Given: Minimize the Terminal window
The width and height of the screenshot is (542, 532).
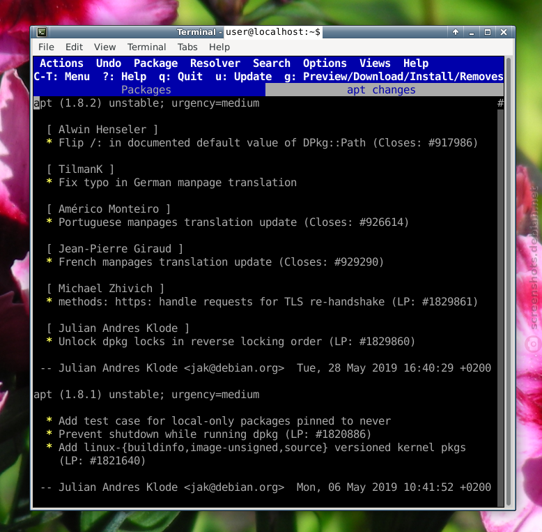Looking at the screenshot, I should point(472,32).
